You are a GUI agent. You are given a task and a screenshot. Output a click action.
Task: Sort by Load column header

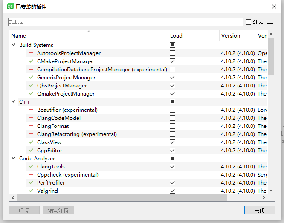tap(194, 36)
